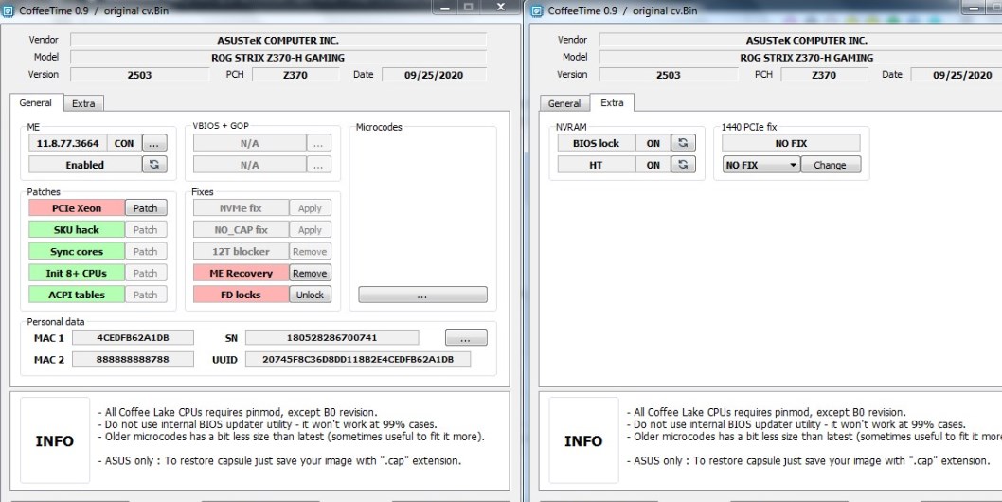Click ACPI tables Patch button
The image size is (1002, 502).
(x=146, y=295)
